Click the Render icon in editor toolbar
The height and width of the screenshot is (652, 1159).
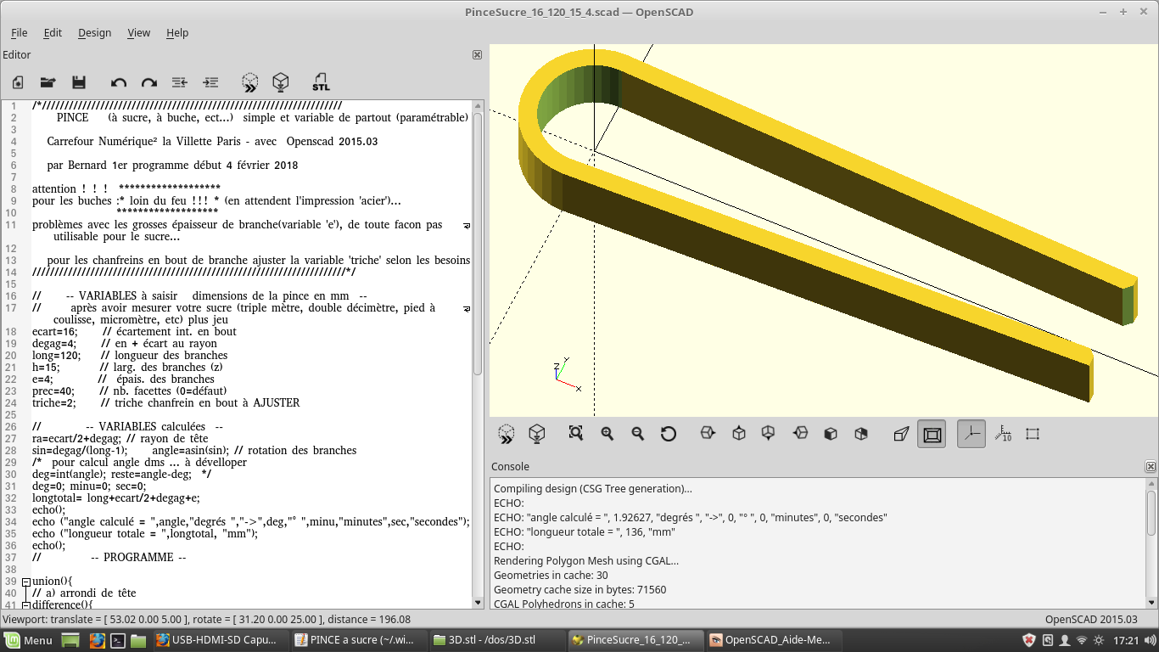coord(280,82)
